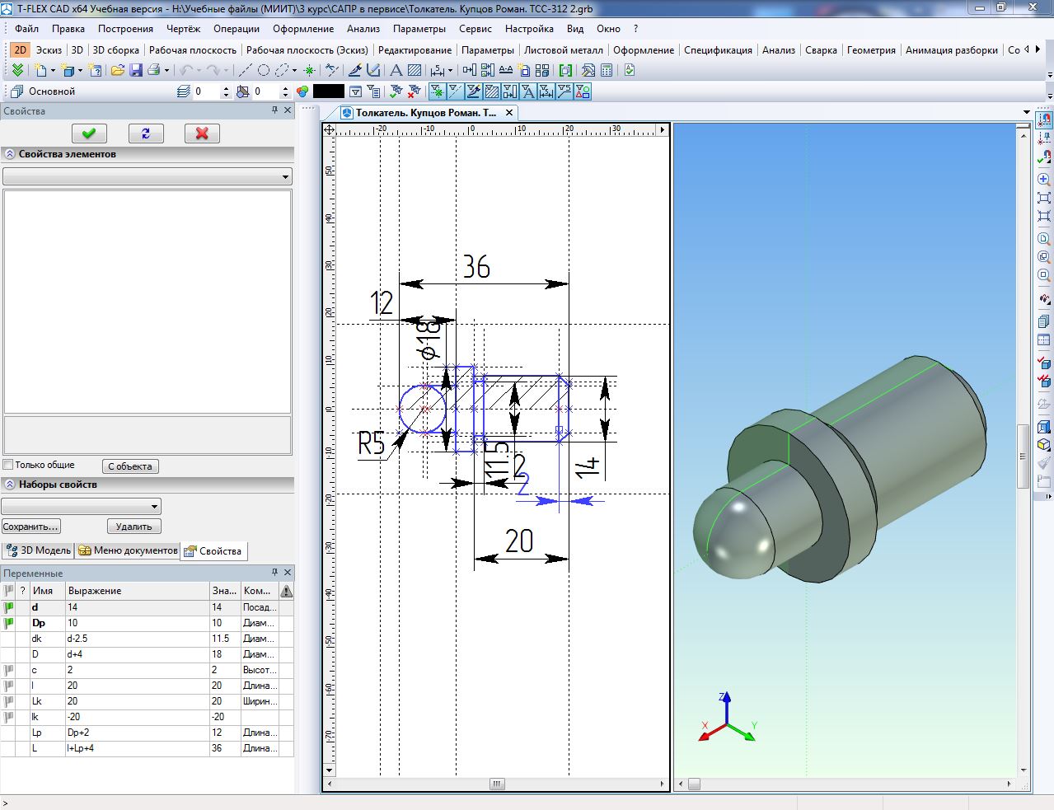Open the Наборы свойств combo box
The height and width of the screenshot is (810, 1054).
point(82,506)
